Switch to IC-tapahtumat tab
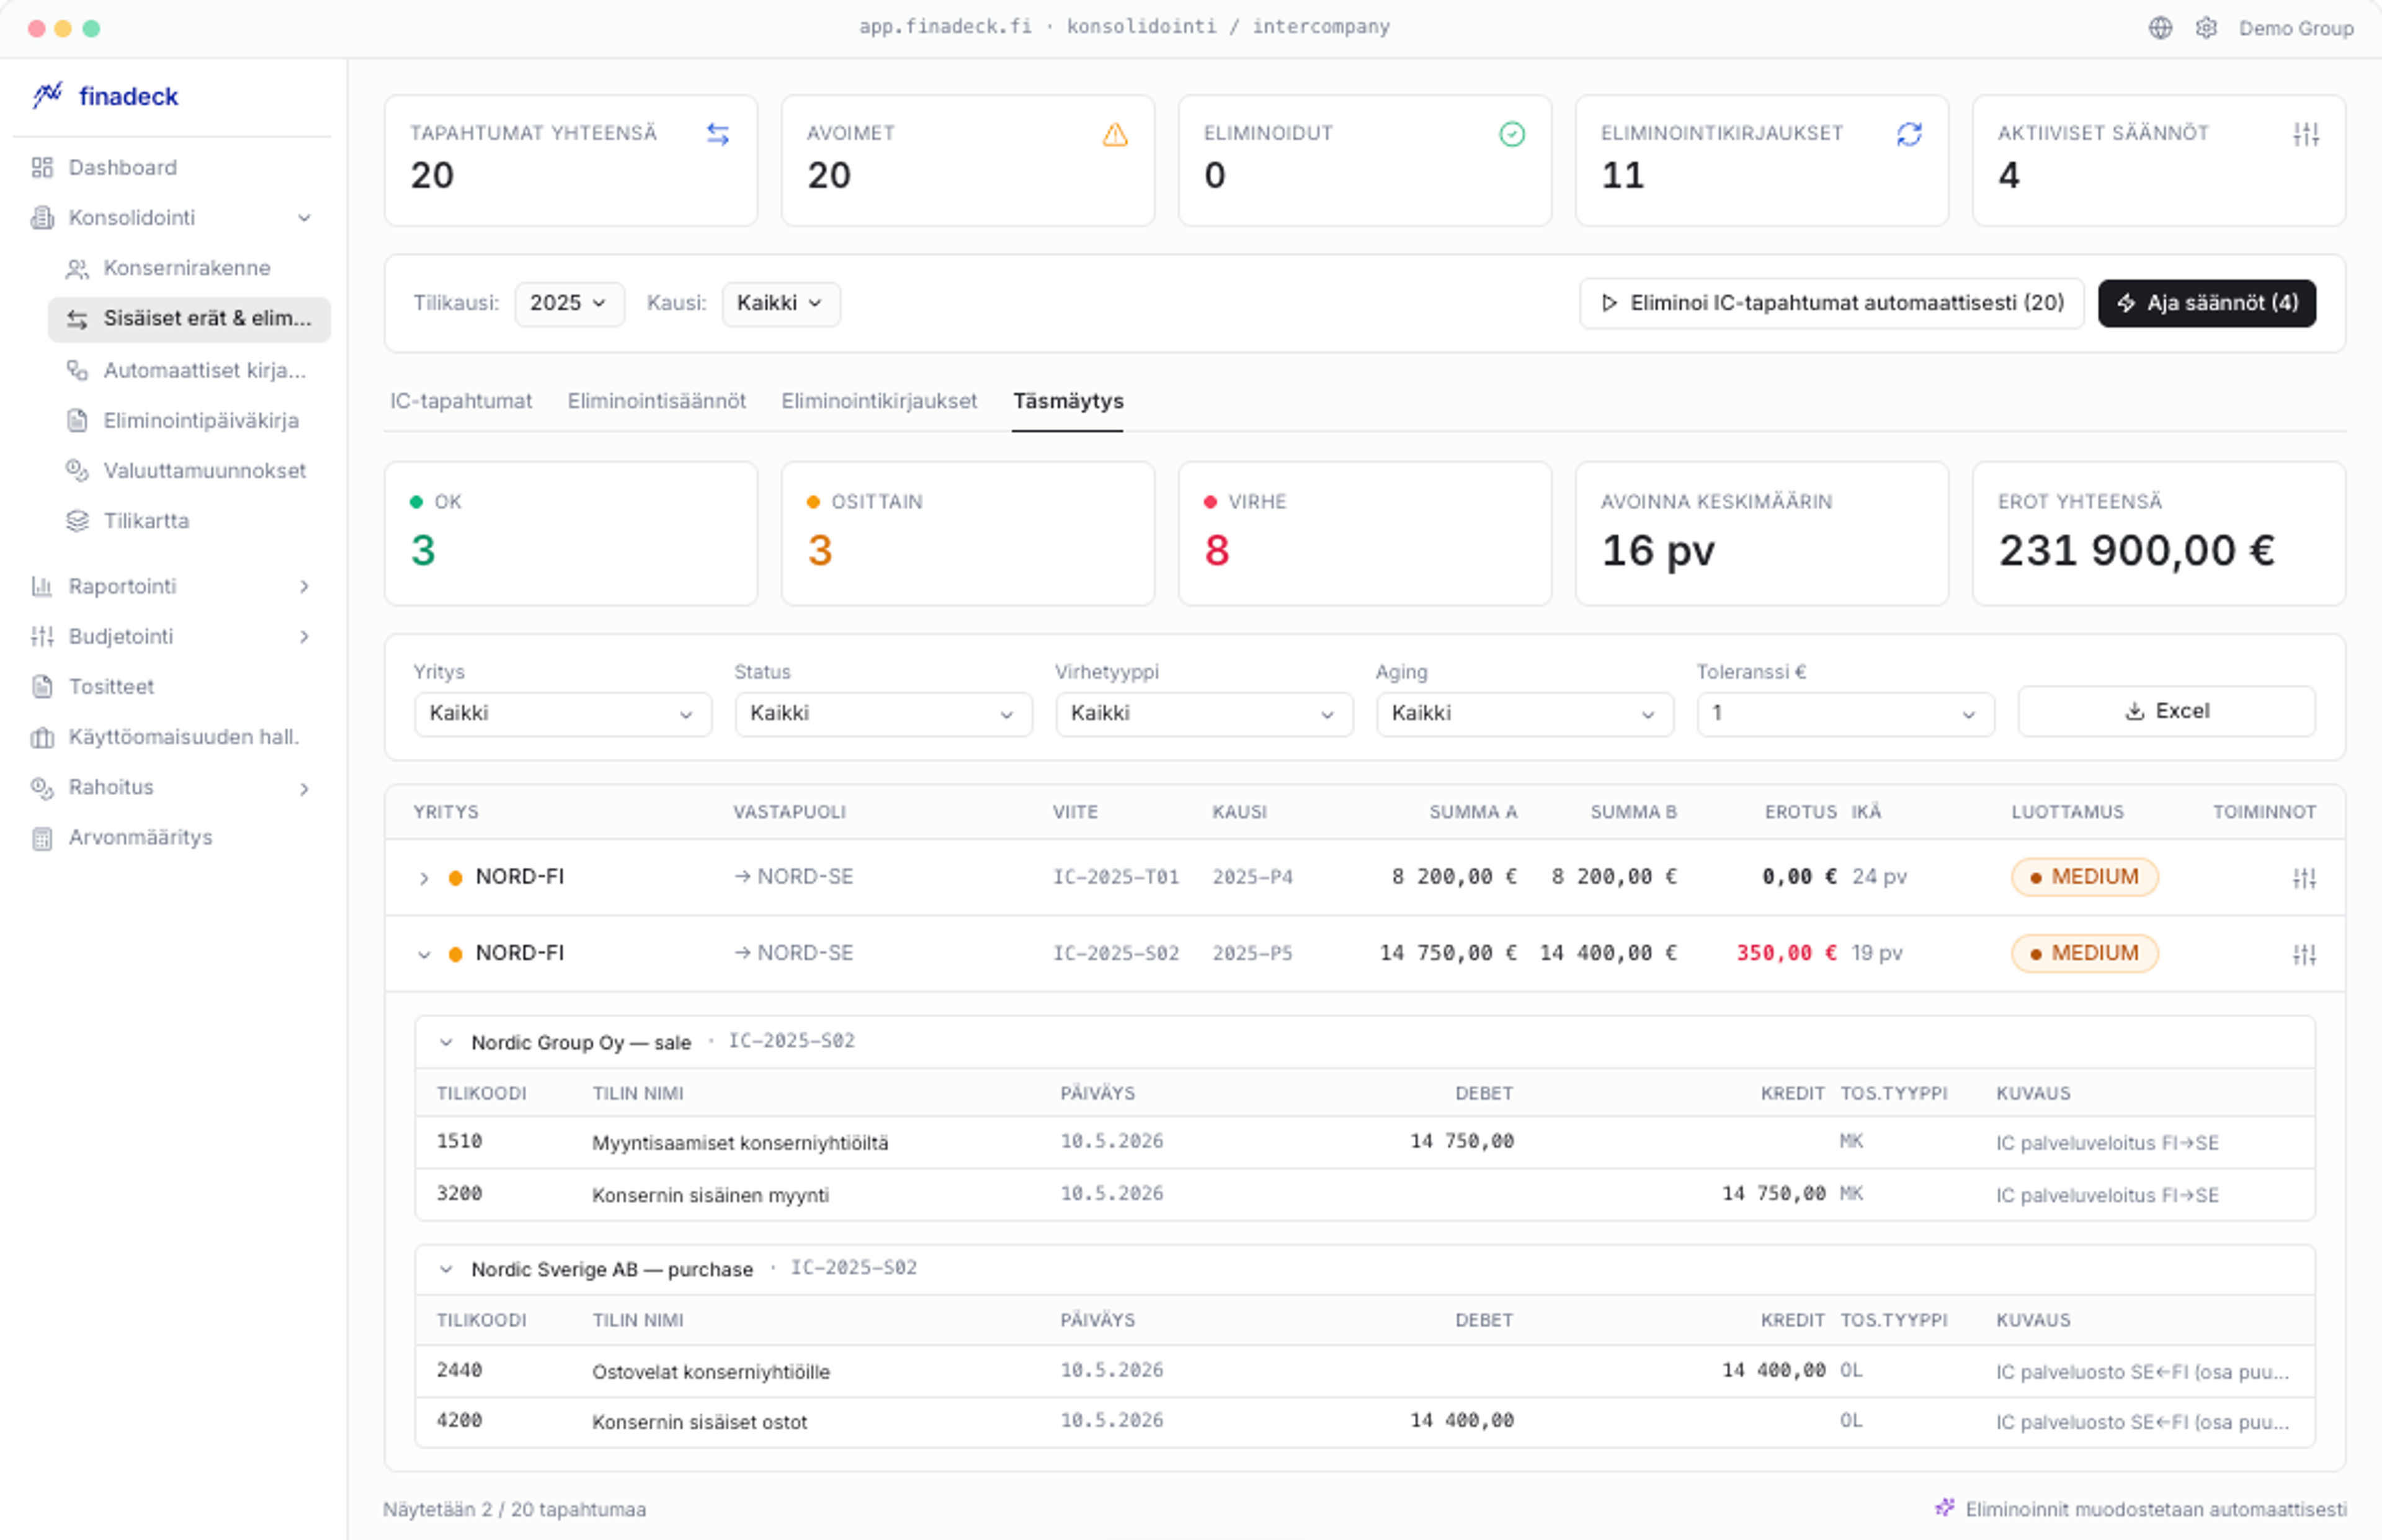 click(461, 401)
